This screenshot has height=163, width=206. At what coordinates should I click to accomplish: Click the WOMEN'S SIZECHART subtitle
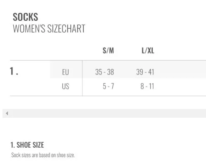point(49,29)
